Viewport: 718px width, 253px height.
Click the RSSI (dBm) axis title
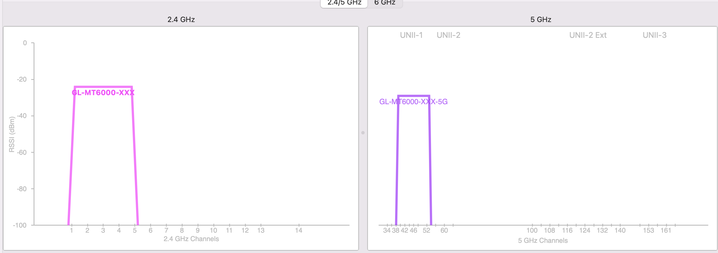point(12,134)
